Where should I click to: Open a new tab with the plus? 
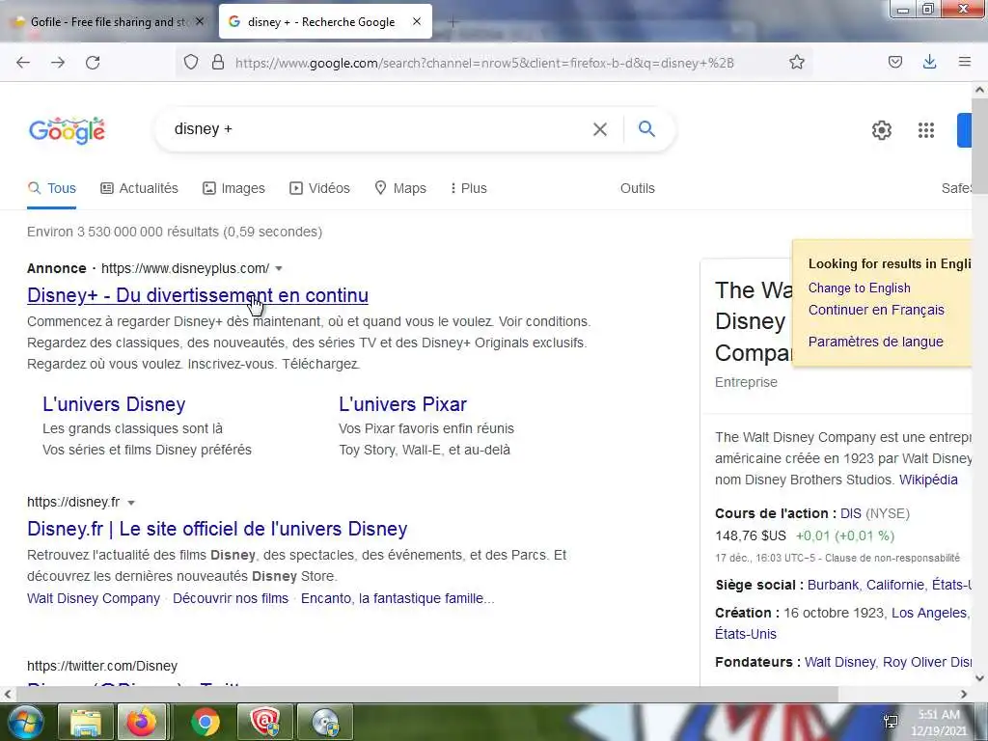[453, 23]
